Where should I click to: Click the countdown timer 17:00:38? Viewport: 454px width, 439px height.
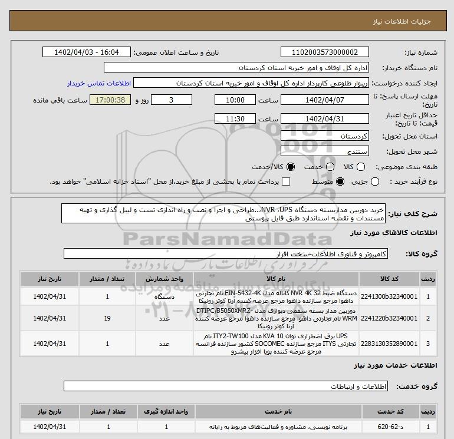point(110,100)
